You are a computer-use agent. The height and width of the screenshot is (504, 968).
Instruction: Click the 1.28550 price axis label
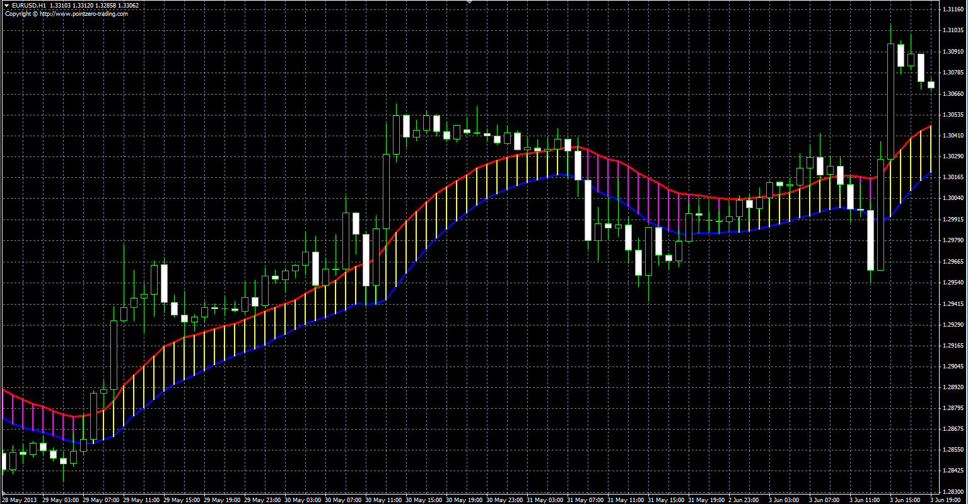[x=952, y=450]
